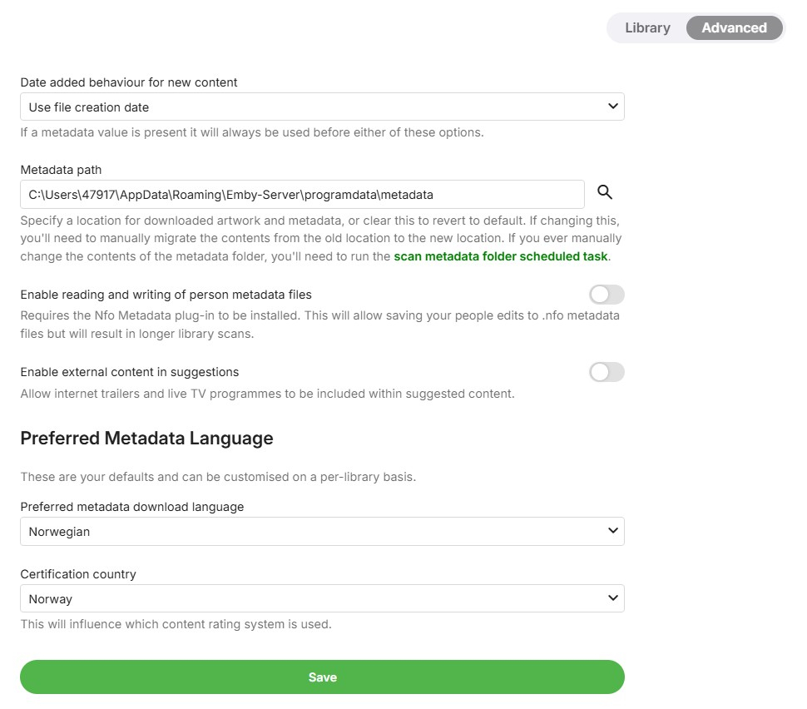Open the 'Use file creation date' dropdown
The image size is (807, 709).
coord(321,107)
